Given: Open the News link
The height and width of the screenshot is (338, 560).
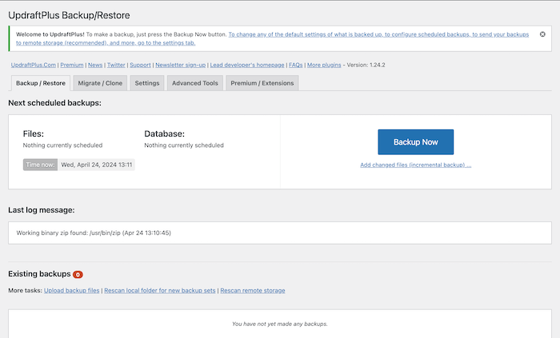Looking at the screenshot, I should [x=95, y=65].
